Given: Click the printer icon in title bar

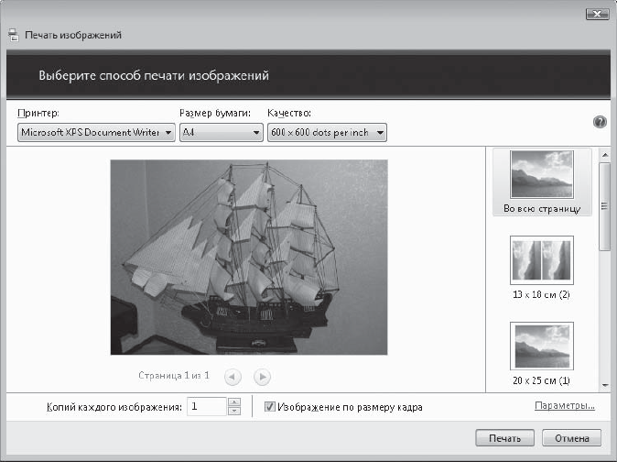Looking at the screenshot, I should (x=13, y=35).
